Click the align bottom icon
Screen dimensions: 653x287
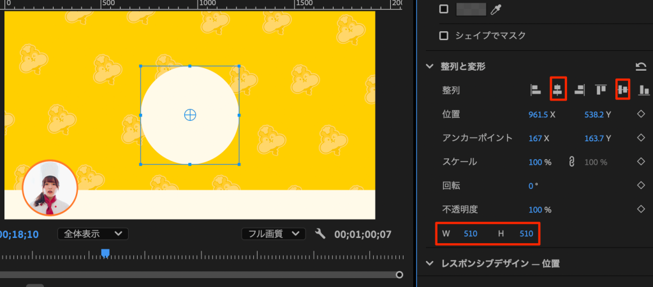pos(644,90)
